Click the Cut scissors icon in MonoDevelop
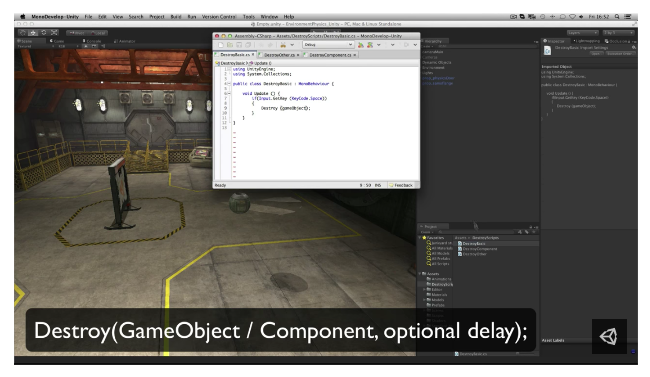The height and width of the screenshot is (377, 650). [x=283, y=44]
